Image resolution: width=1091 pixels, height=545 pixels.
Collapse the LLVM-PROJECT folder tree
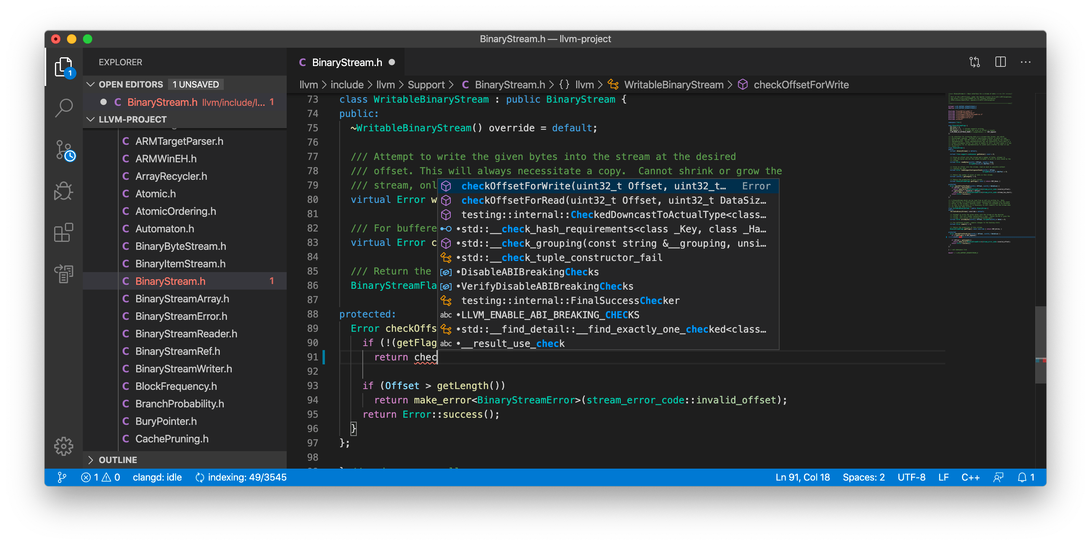point(91,119)
